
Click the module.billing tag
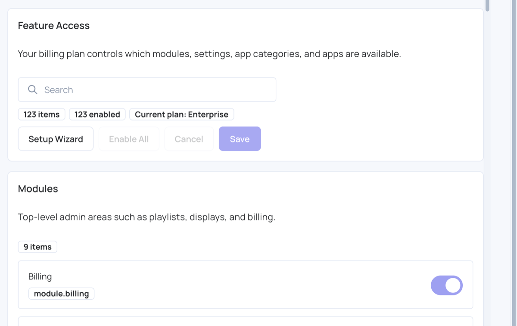(x=61, y=294)
